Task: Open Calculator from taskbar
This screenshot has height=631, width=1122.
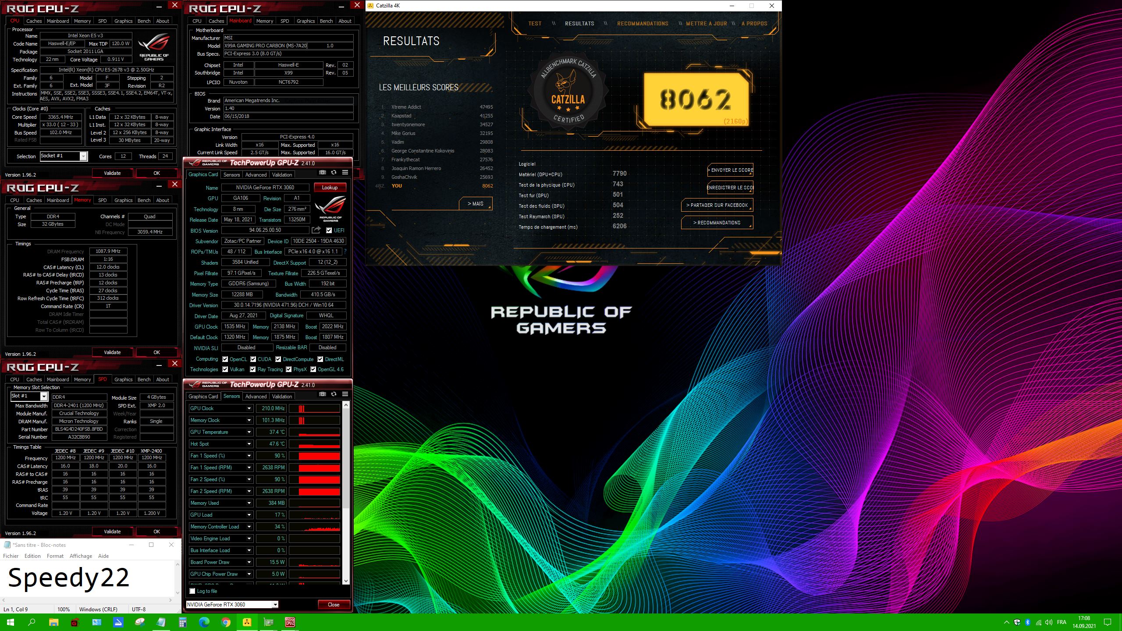Action: tap(182, 622)
